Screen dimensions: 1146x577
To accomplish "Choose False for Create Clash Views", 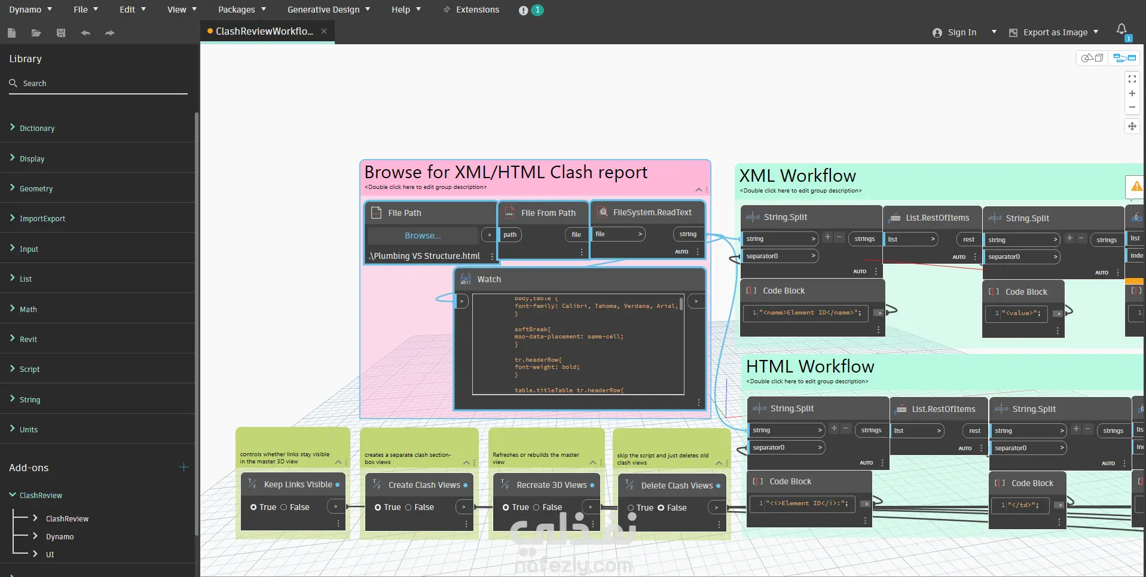I will click(408, 507).
